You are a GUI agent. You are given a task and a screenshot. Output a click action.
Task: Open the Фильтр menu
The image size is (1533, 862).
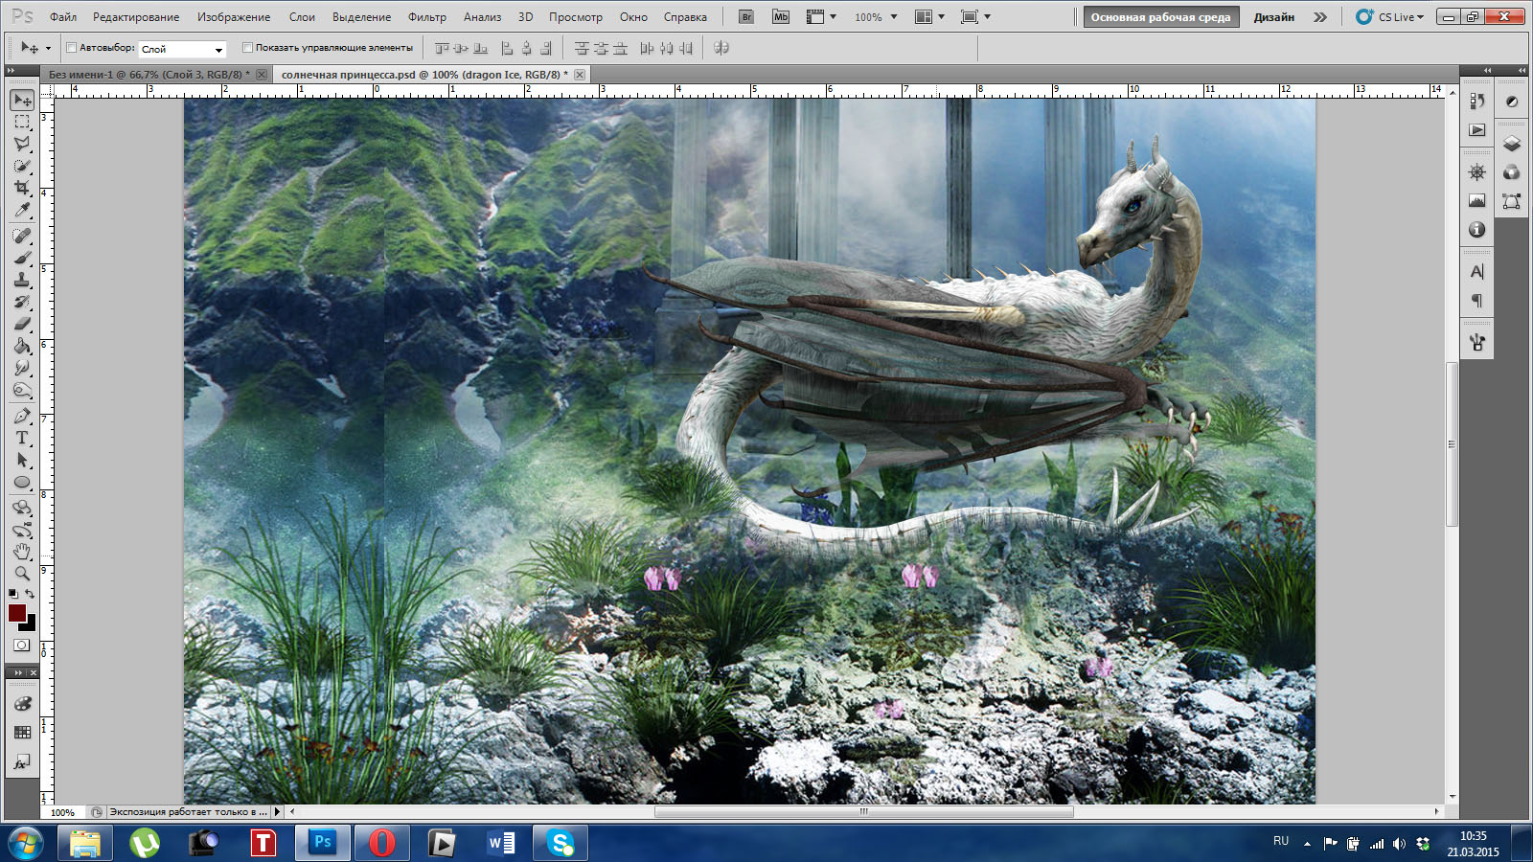(427, 17)
